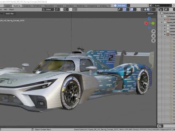Viewport: 175px width, 131px height.
Task: Open the Object menu in viewport header
Action: coord(11,9)
